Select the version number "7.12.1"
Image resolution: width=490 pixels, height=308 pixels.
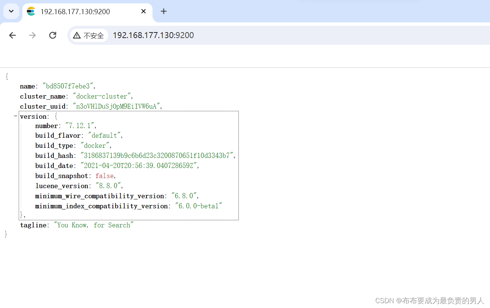coord(80,126)
